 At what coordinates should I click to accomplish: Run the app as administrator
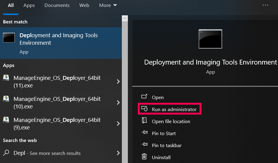tap(174, 110)
